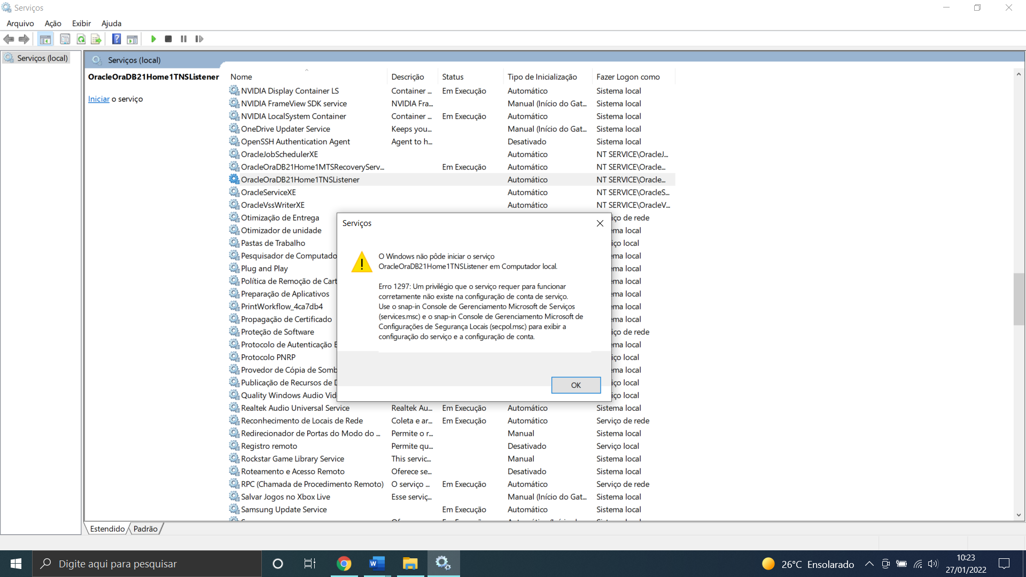Close the Serviços error dialog

click(600, 223)
